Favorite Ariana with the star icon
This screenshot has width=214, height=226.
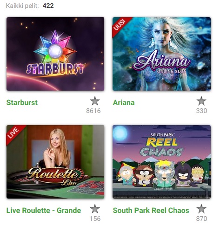(x=201, y=101)
